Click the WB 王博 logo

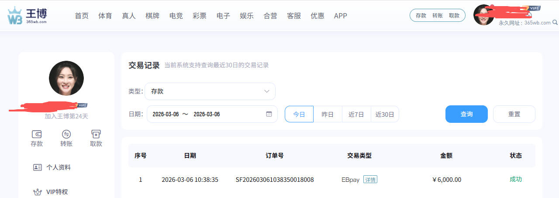(x=27, y=16)
